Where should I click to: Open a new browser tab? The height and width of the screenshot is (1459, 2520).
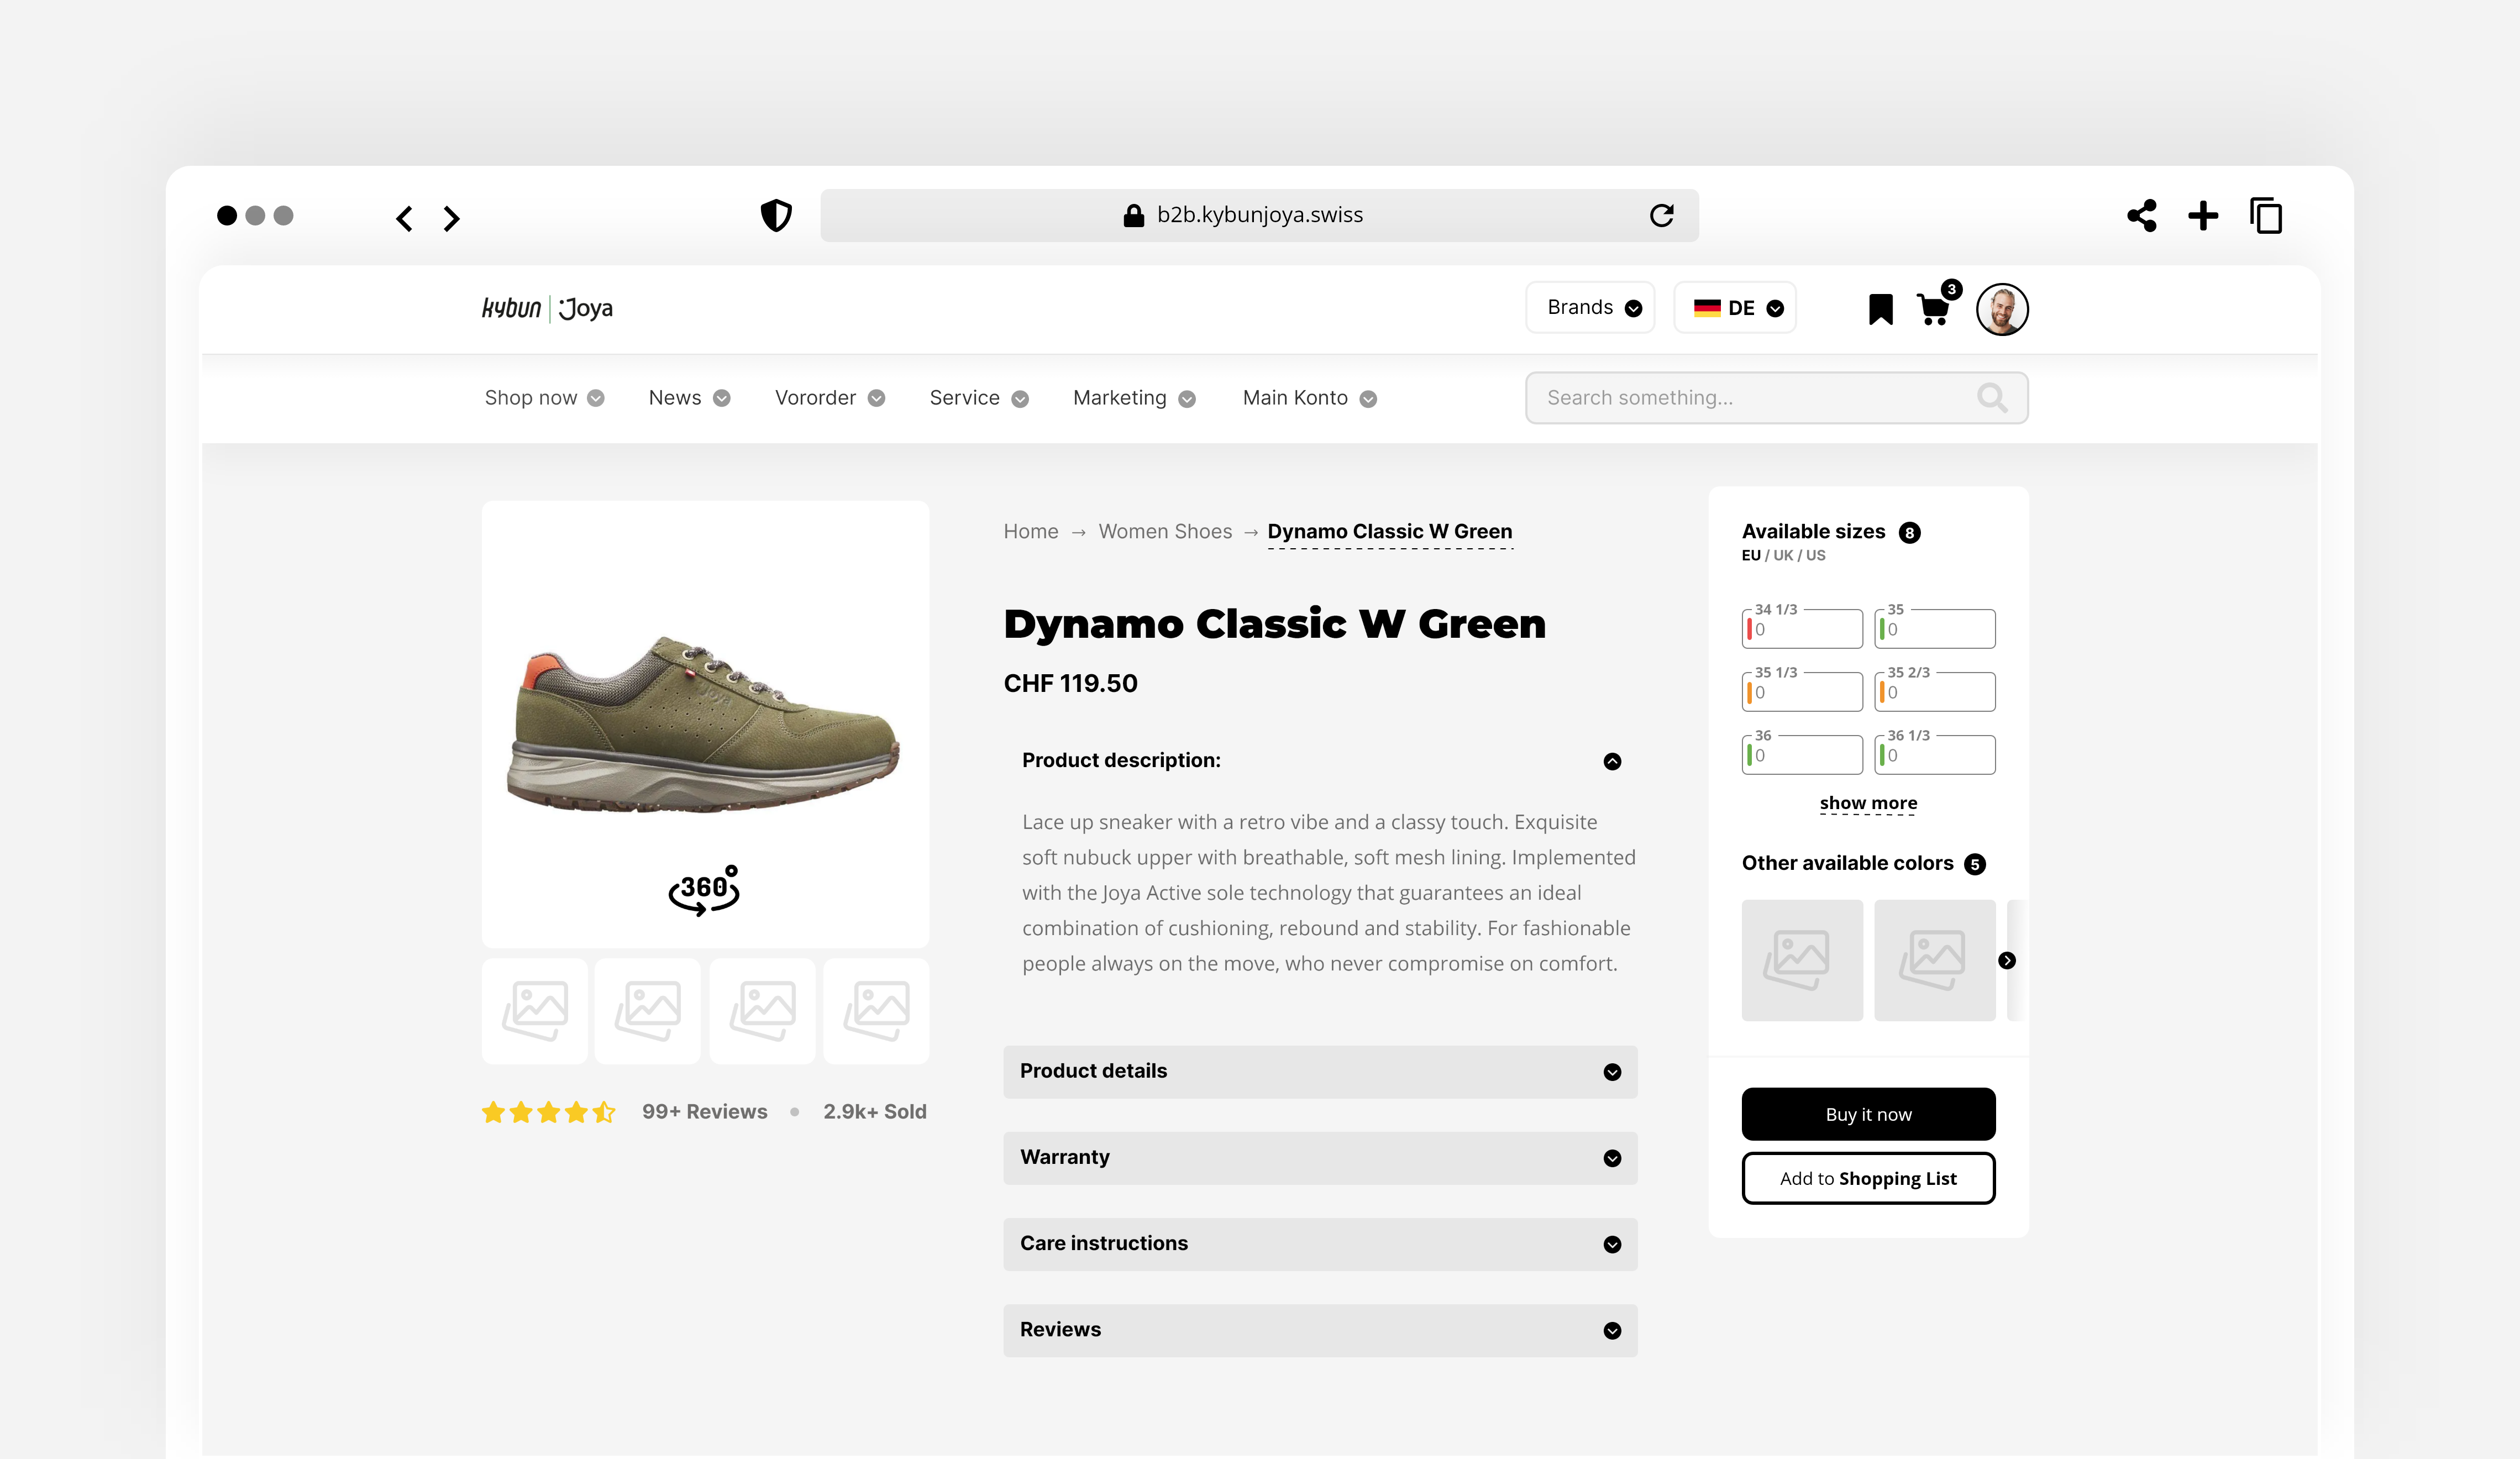2203,216
